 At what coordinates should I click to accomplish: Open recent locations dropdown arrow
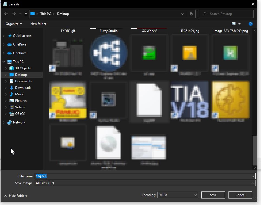coord(20,14)
